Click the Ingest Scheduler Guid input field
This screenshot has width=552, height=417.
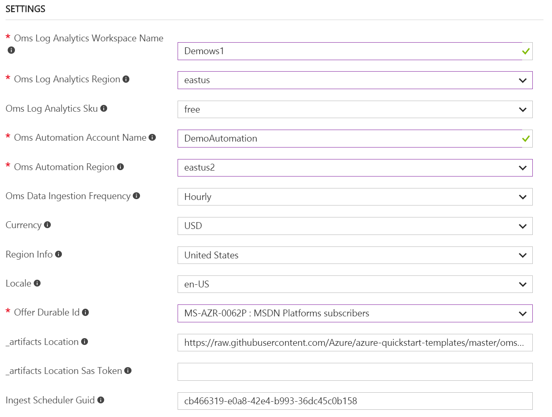tap(355, 401)
